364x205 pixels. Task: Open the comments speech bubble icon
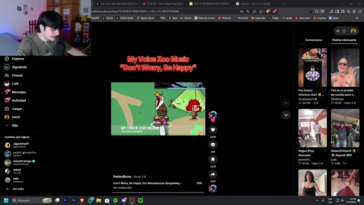tap(213, 145)
